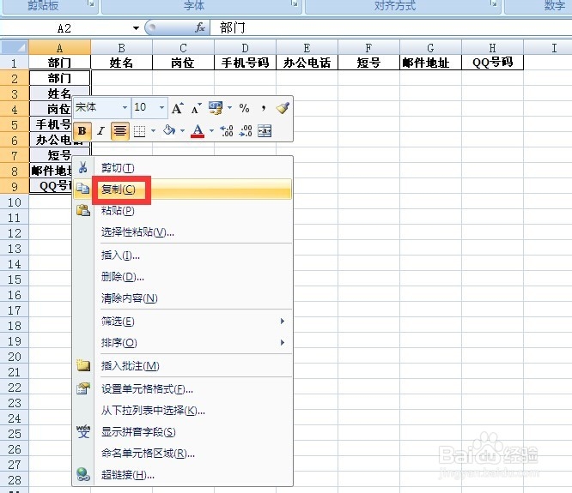
Task: Choose 超链接(H)... from context menu
Action: tap(182, 475)
